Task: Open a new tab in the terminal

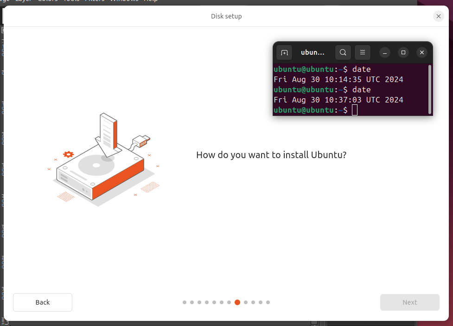Action: (x=284, y=52)
